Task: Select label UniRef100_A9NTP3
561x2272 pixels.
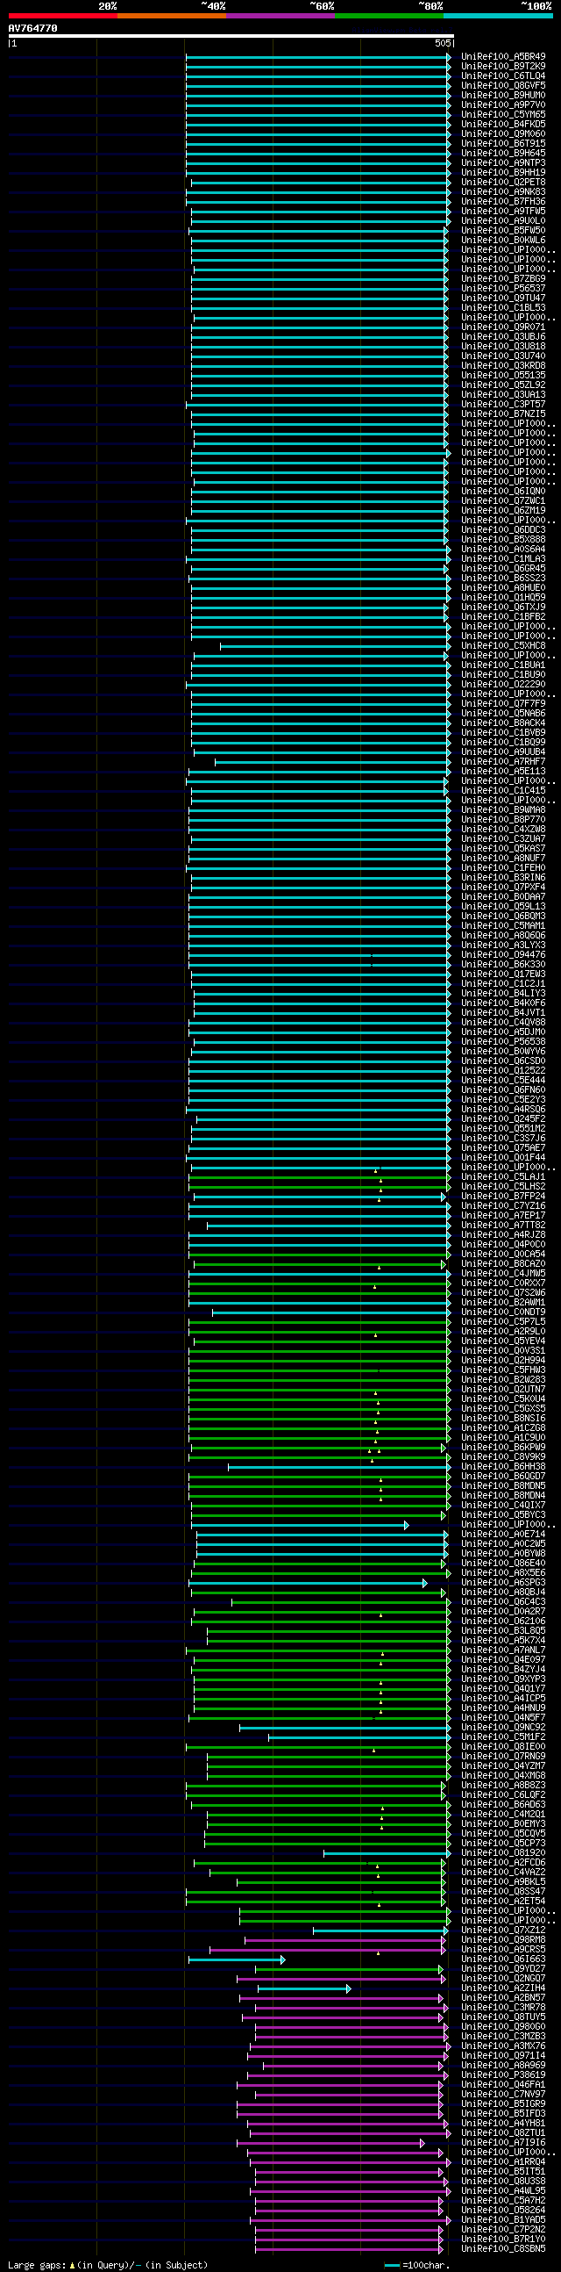Action: coord(503,163)
